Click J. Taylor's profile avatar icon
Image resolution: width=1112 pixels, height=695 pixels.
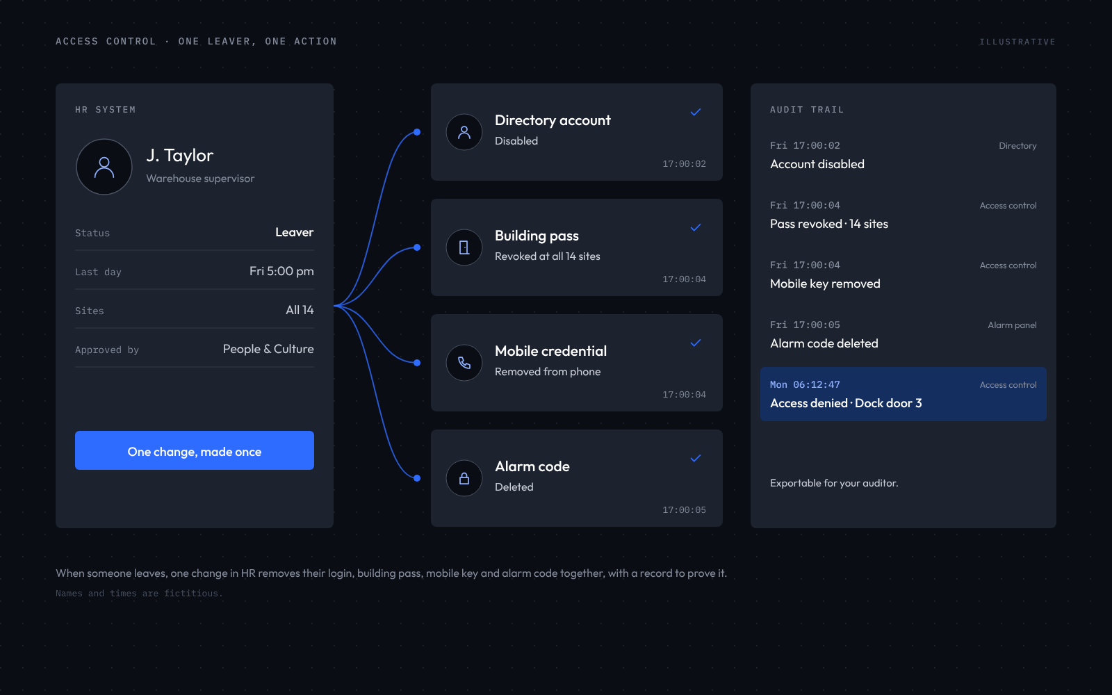[104, 167]
